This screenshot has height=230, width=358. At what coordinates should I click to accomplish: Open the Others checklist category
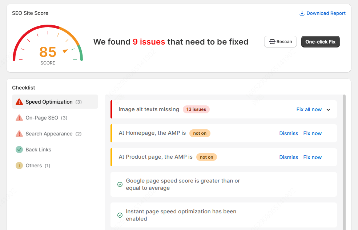(x=55, y=166)
